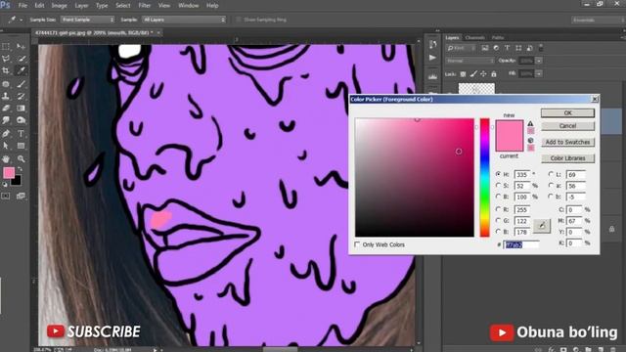Select the Pen tool
The width and height of the screenshot is (626, 352).
point(6,134)
